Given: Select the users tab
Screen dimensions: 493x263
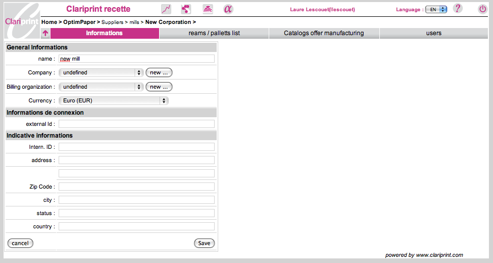Looking at the screenshot, I should coord(433,34).
